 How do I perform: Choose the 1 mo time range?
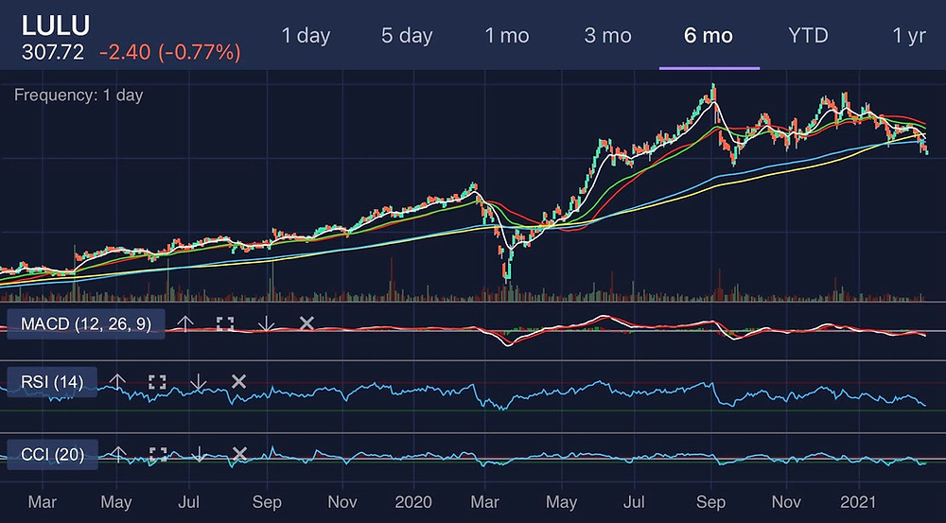point(507,36)
